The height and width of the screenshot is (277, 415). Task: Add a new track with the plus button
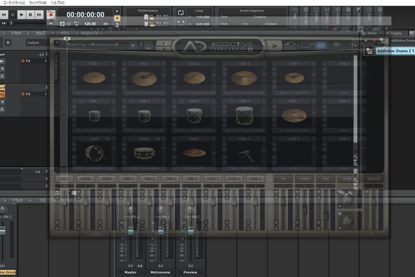coord(8,42)
